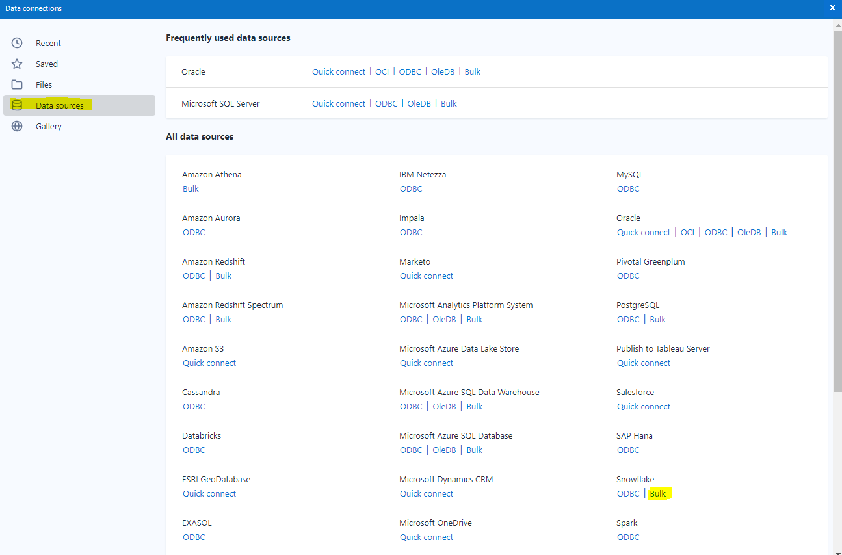This screenshot has height=555, width=842.
Task: Click the 'Snowflake' data source name
Action: [635, 479]
